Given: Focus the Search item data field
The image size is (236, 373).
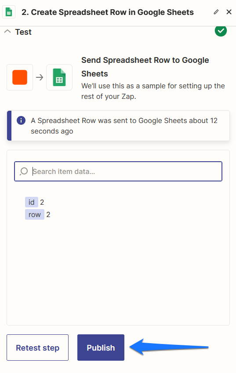Looking at the screenshot, I should pos(118,171).
